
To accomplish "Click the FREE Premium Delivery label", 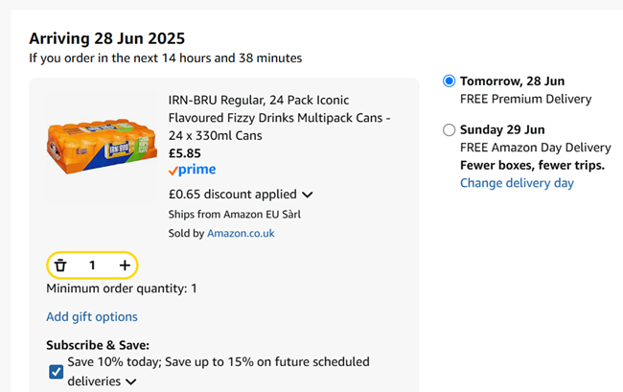I will tap(525, 99).
